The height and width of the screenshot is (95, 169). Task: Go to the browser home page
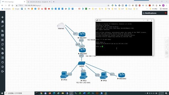[12, 5]
